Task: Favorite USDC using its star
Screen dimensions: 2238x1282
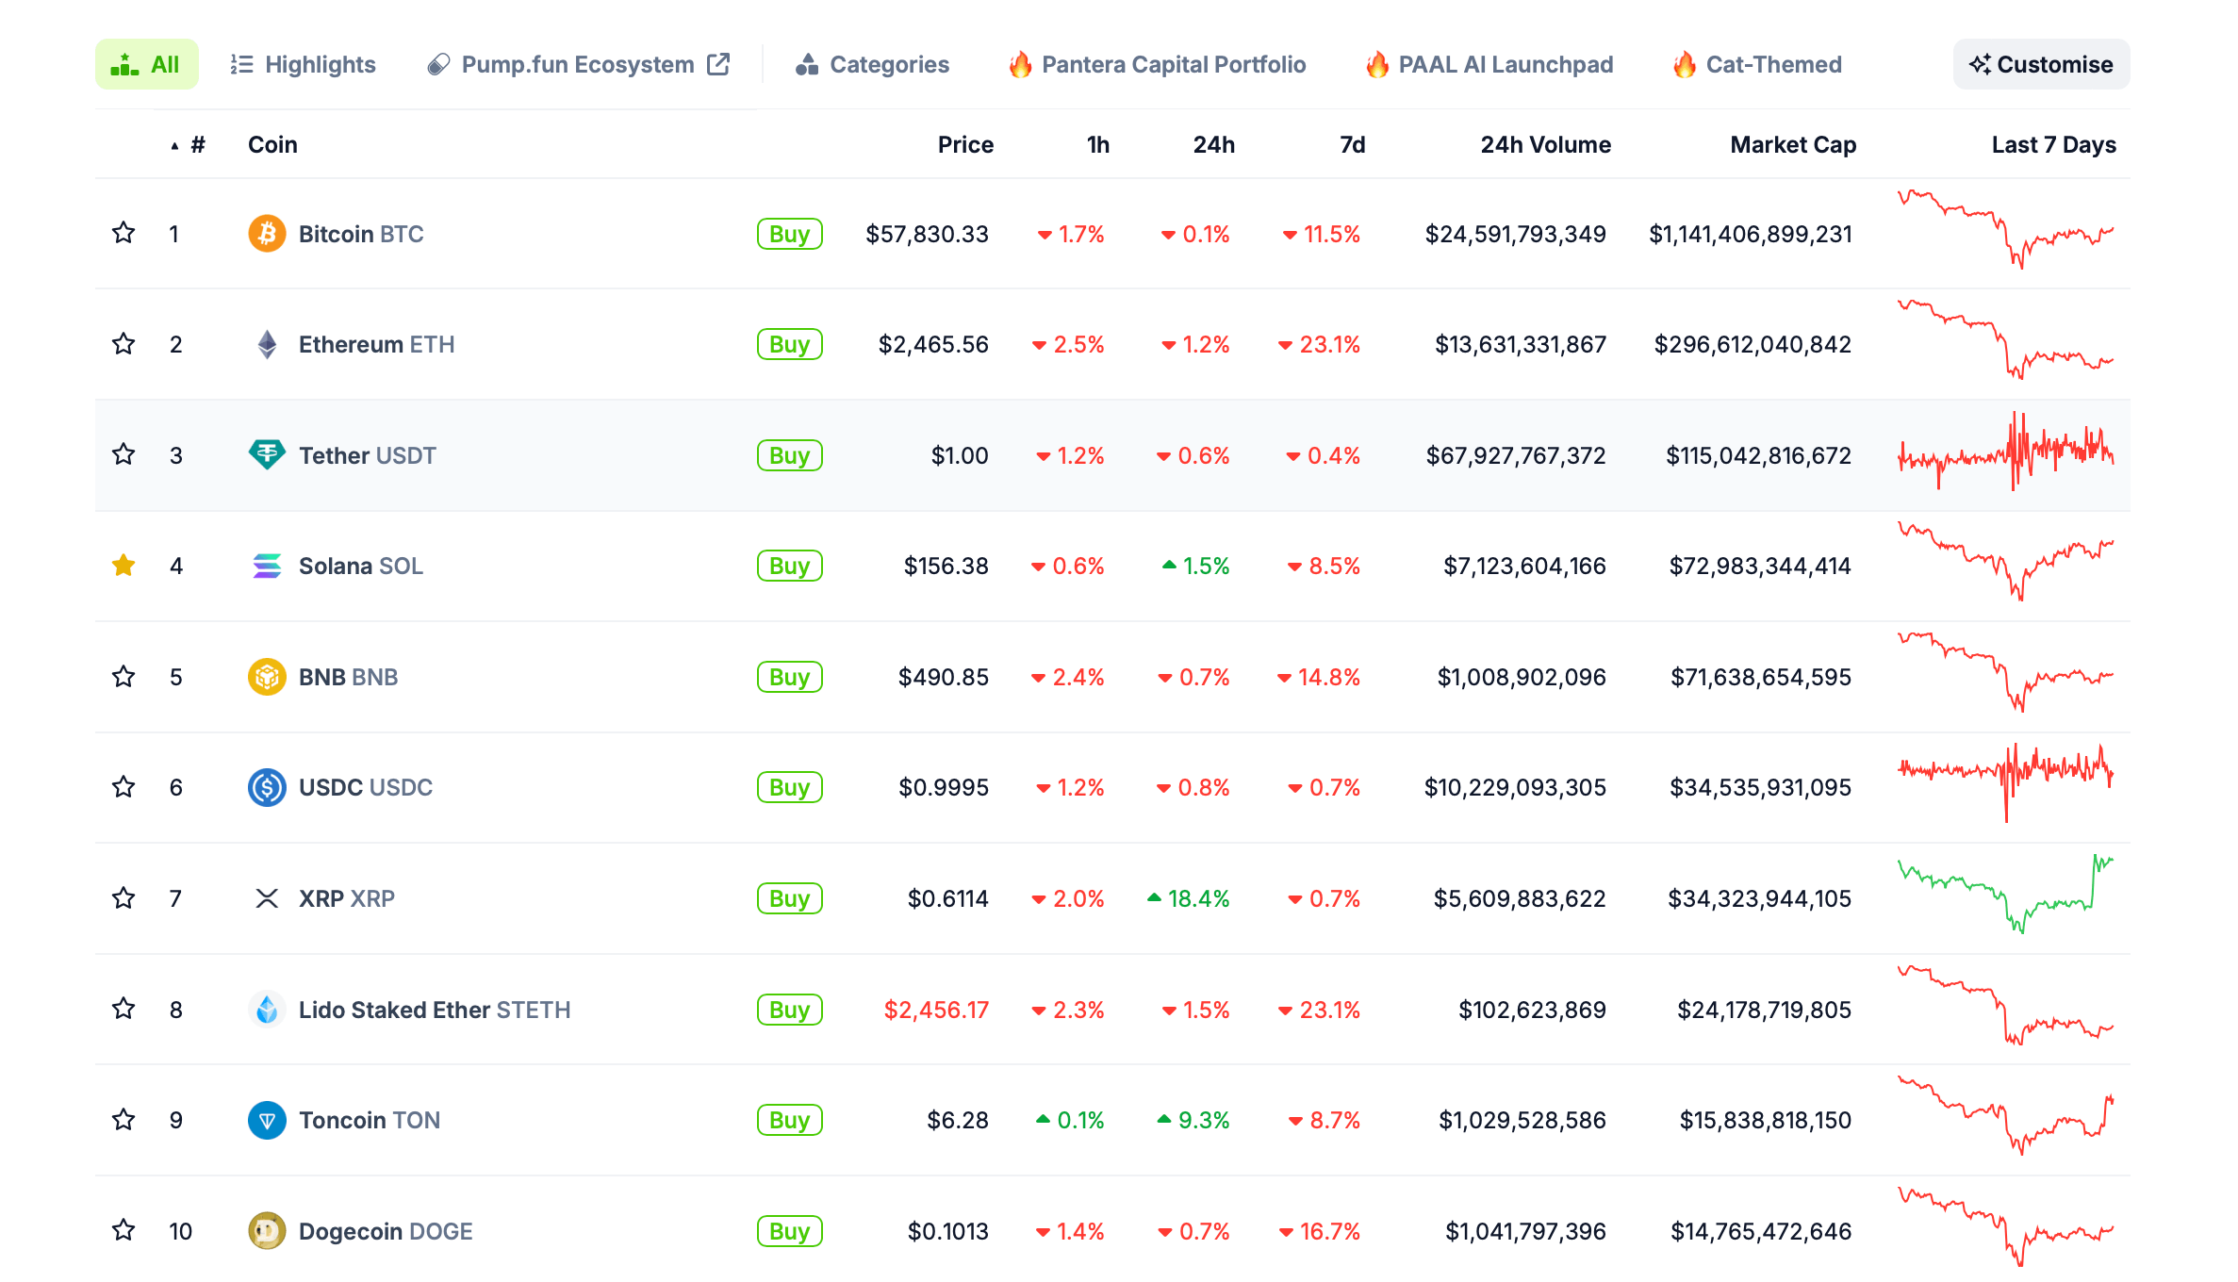Action: click(x=123, y=786)
